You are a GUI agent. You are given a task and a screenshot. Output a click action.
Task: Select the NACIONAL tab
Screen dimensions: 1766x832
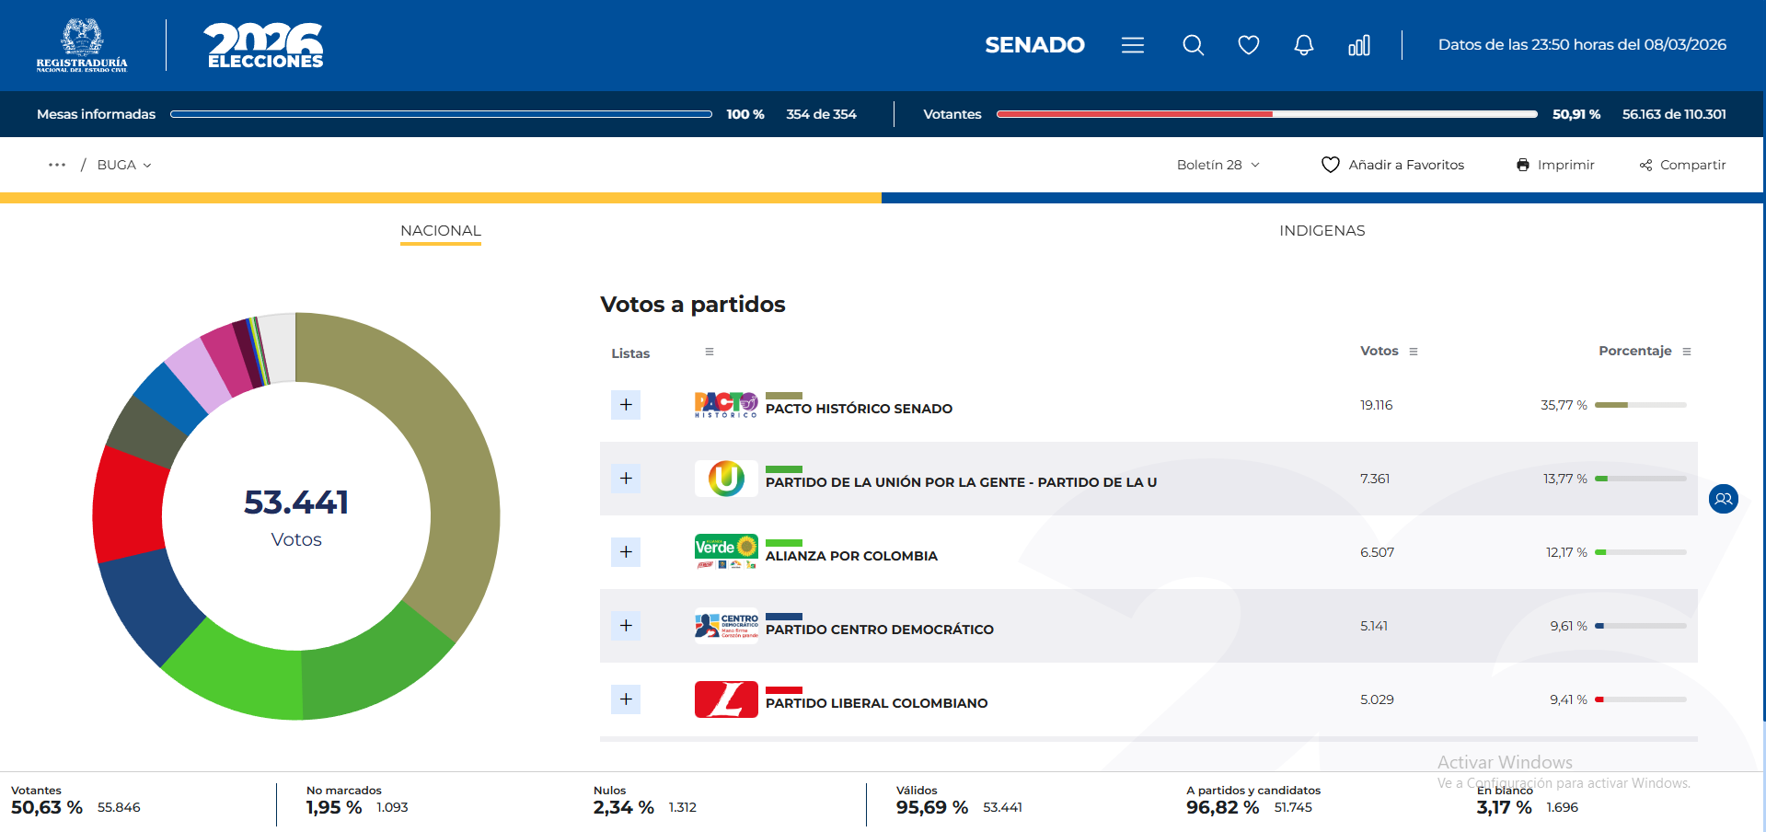[x=441, y=231]
